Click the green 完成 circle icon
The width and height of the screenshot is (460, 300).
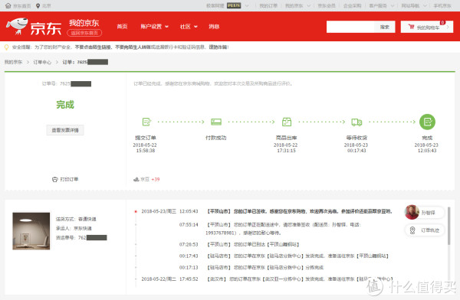(x=427, y=122)
